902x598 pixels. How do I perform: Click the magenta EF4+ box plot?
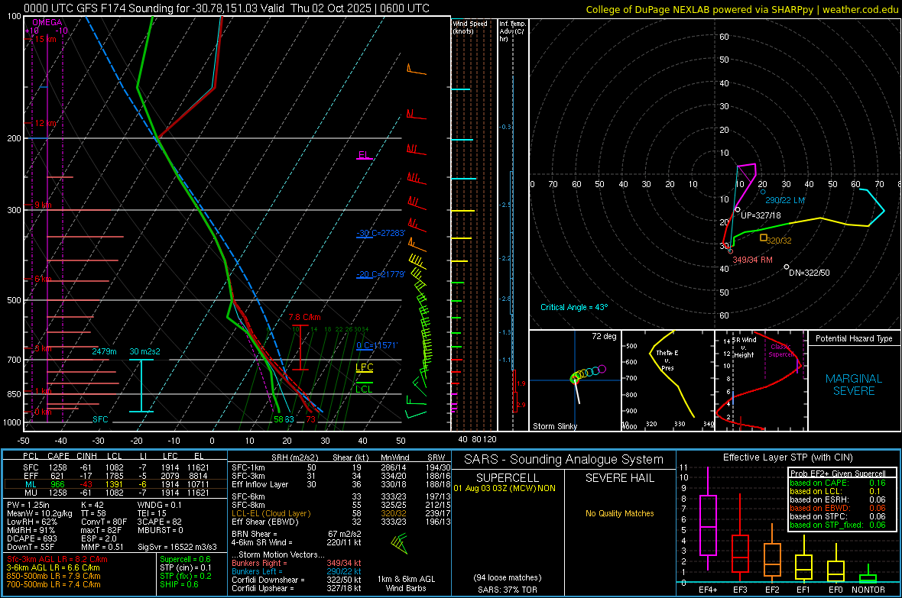click(708, 525)
